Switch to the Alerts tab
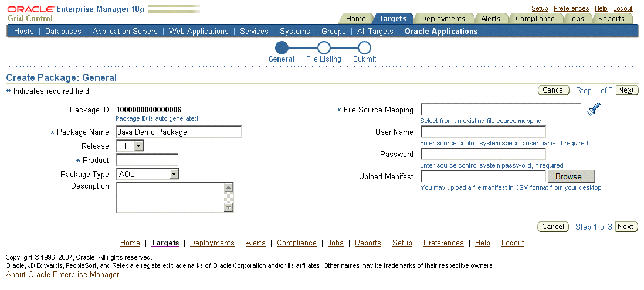644x290 pixels. coord(490,19)
